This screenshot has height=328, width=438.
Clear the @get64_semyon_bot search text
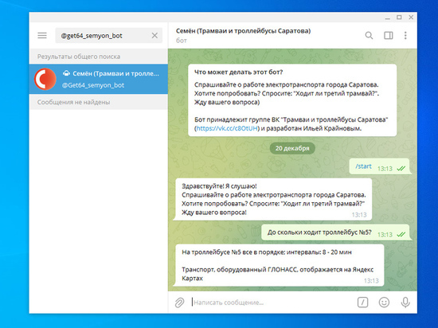(154, 36)
